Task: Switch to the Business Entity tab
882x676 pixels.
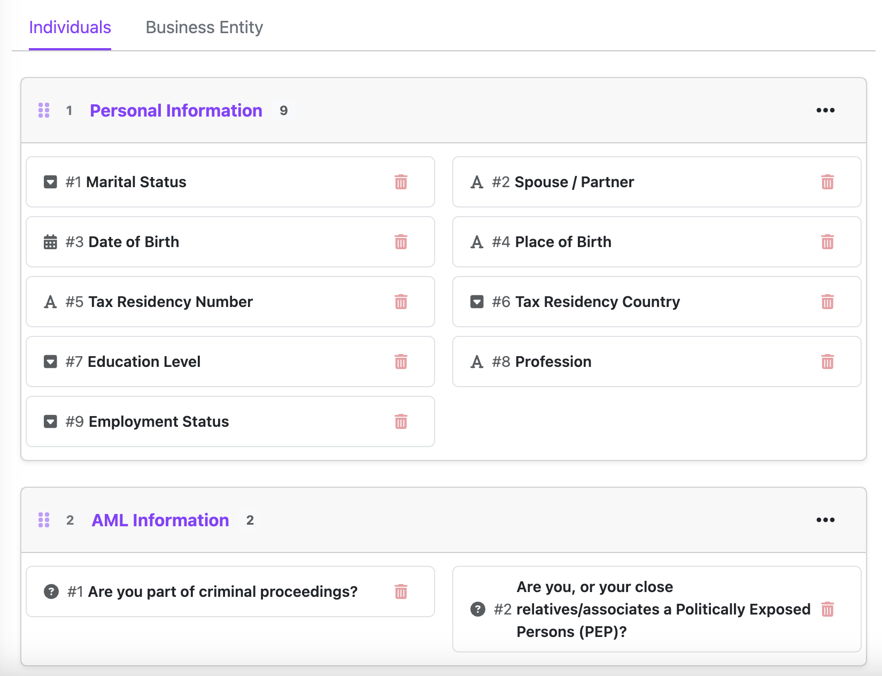Action: point(204,27)
